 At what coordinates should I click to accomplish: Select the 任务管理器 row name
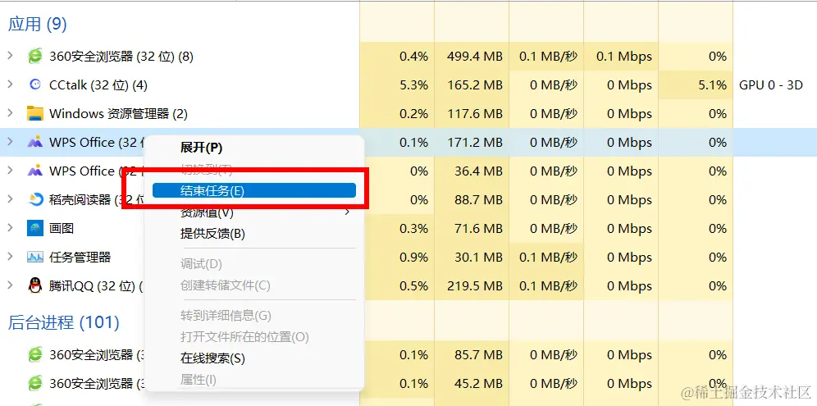[80, 257]
